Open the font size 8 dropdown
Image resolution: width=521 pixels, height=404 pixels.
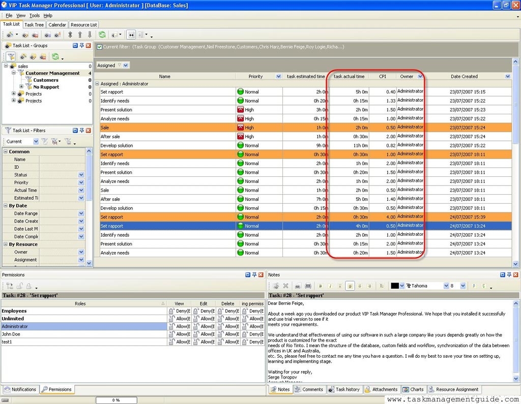pos(463,286)
